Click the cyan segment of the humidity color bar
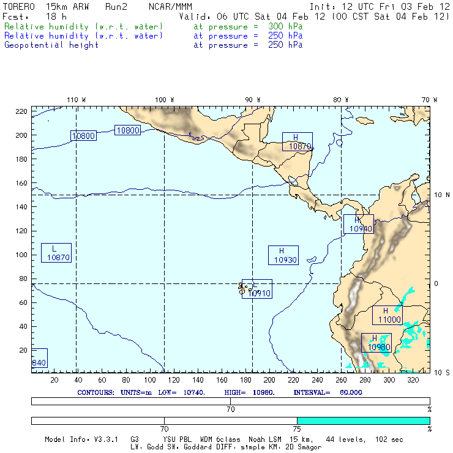453x453 pixels. point(364,421)
